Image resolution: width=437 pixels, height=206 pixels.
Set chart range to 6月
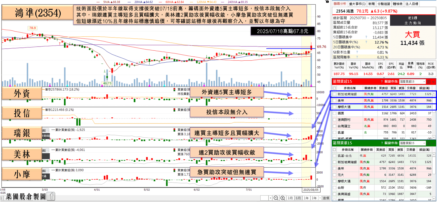coord(299,198)
